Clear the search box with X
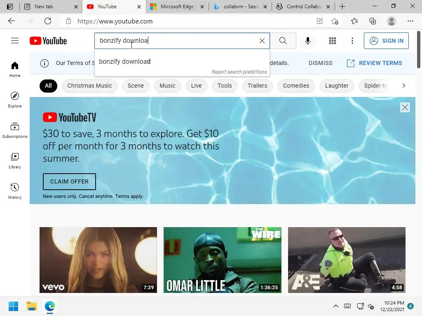Viewport: 422px width, 316px height. coord(262,41)
